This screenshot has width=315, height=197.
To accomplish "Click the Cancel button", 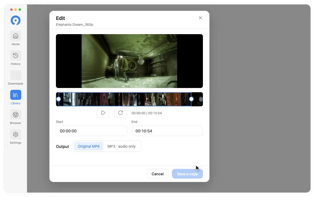I will point(157,174).
